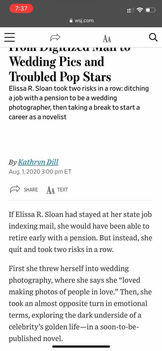
Task: Tap the headline 'Wedding Pics and Troubled Pop Stars'
Action: (x=60, y=69)
